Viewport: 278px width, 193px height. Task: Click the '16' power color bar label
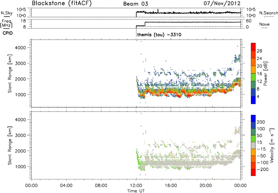click(x=259, y=74)
